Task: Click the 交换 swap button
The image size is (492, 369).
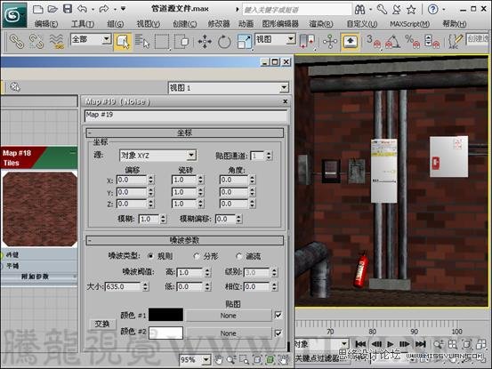Action: (102, 324)
